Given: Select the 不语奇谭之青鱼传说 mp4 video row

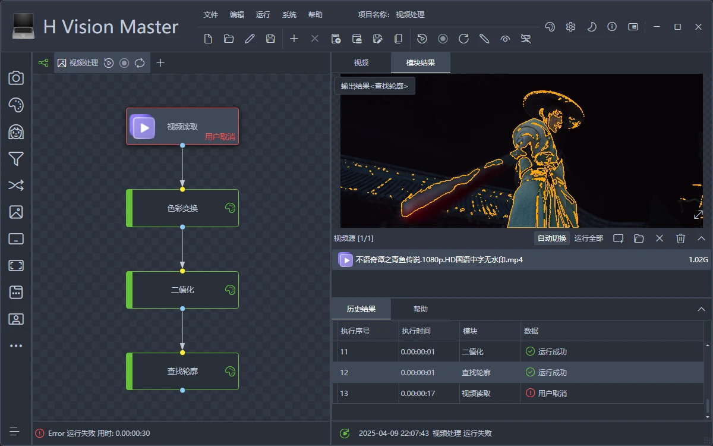Looking at the screenshot, I should [522, 260].
